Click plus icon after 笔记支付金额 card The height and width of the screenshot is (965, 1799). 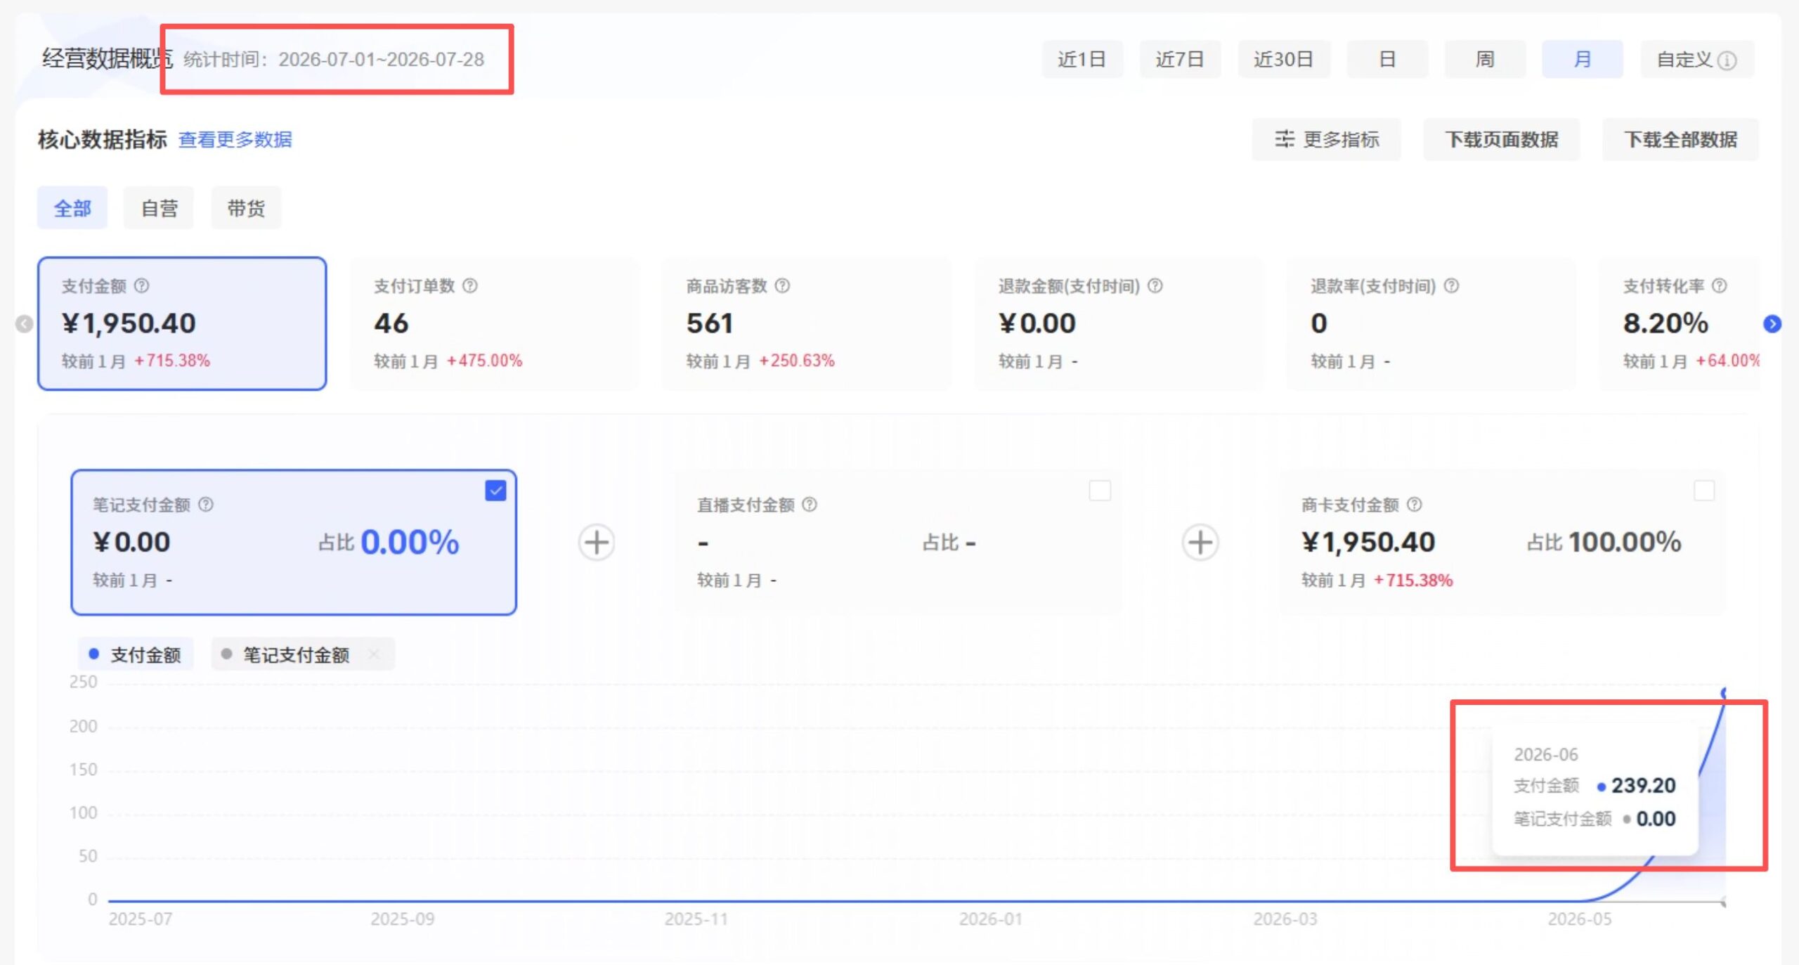597,543
